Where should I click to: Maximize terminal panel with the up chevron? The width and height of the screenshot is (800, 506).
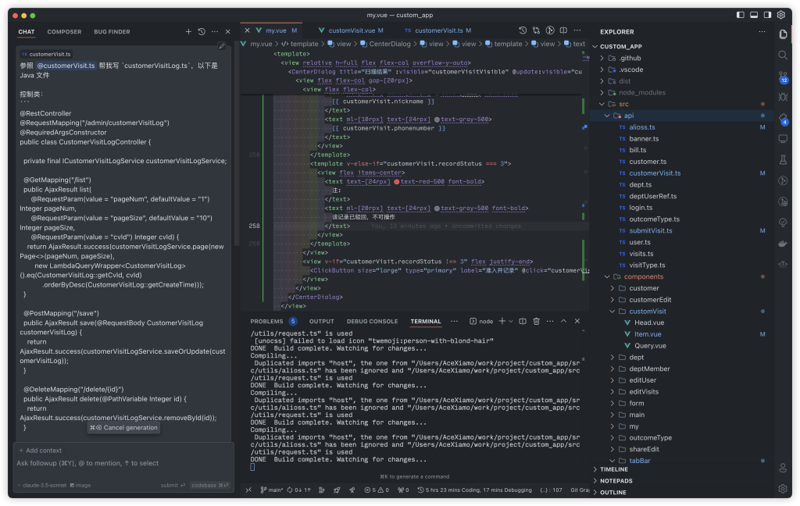[563, 321]
